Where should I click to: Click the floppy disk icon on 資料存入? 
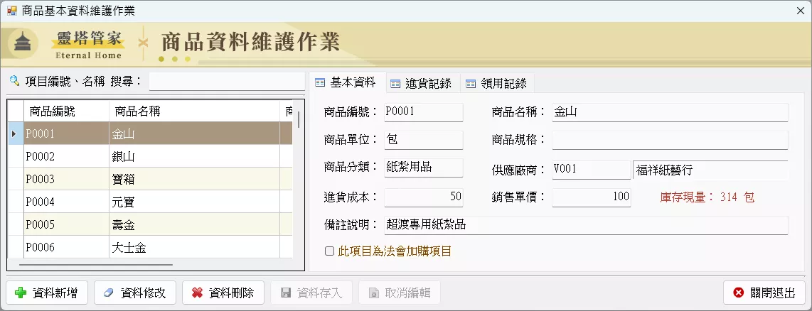(x=285, y=293)
